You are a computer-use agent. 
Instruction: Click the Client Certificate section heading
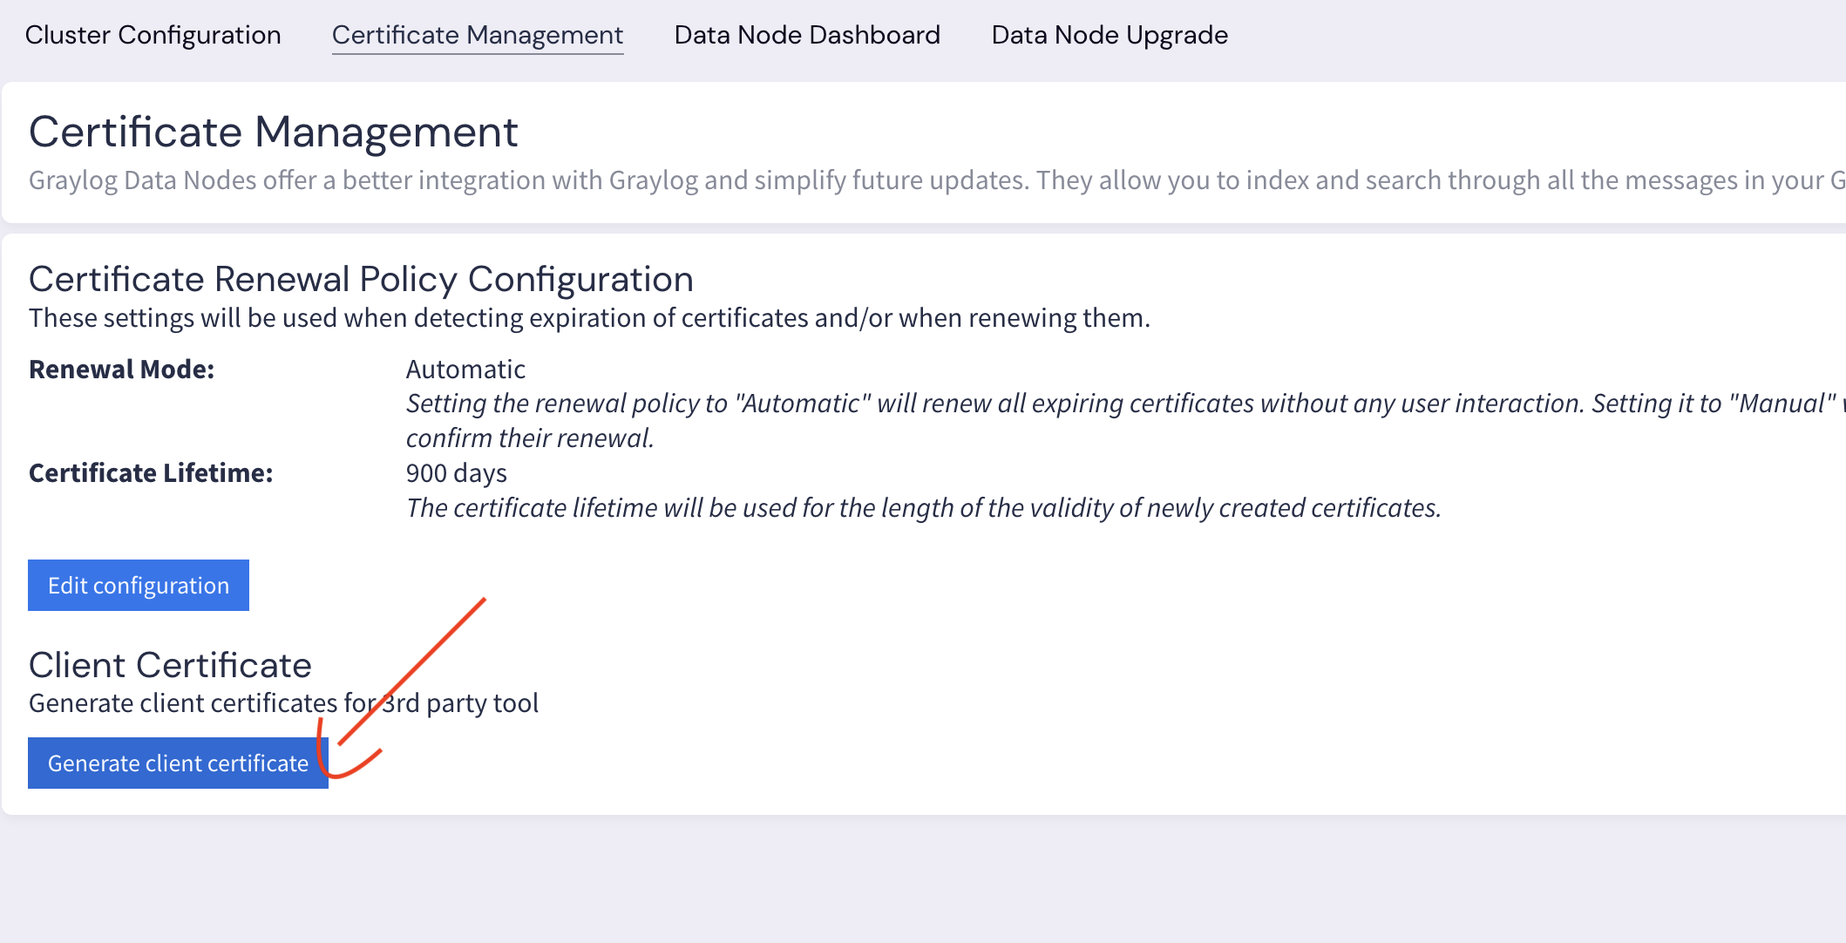coord(170,666)
